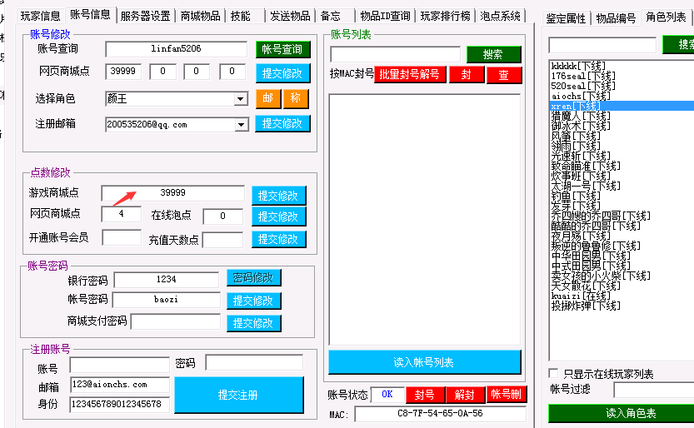Click the green 帐号查询 button
694x428 pixels.
282,49
